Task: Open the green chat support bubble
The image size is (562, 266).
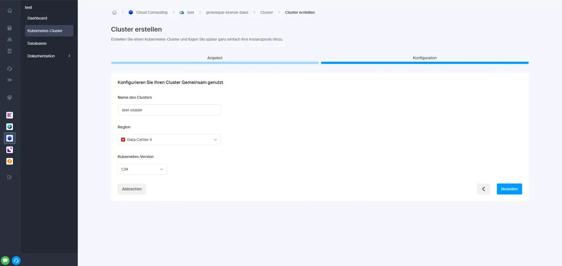Action: pos(6,260)
